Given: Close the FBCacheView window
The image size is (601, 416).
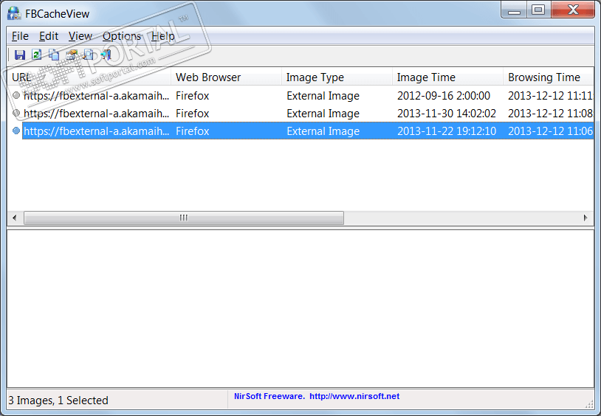Looking at the screenshot, I should [573, 10].
